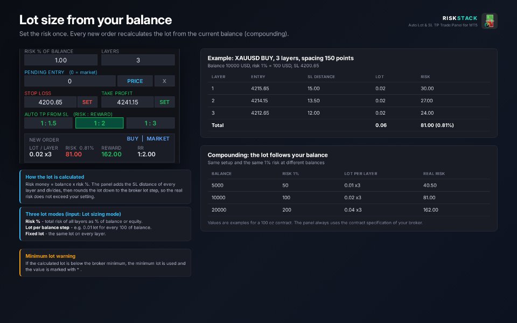This screenshot has height=323, width=517.
Task: Clear pending entry with the X button
Action: pyautogui.click(x=165, y=81)
